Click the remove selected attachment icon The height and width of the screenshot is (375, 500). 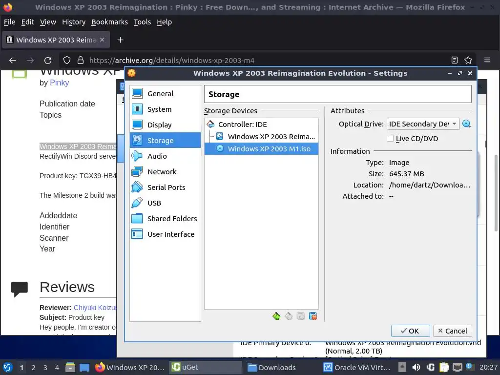313,316
